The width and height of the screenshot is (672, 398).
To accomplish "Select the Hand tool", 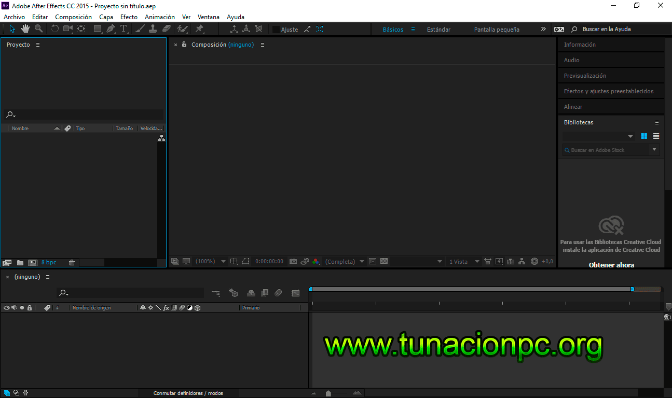I will pyautogui.click(x=25, y=29).
